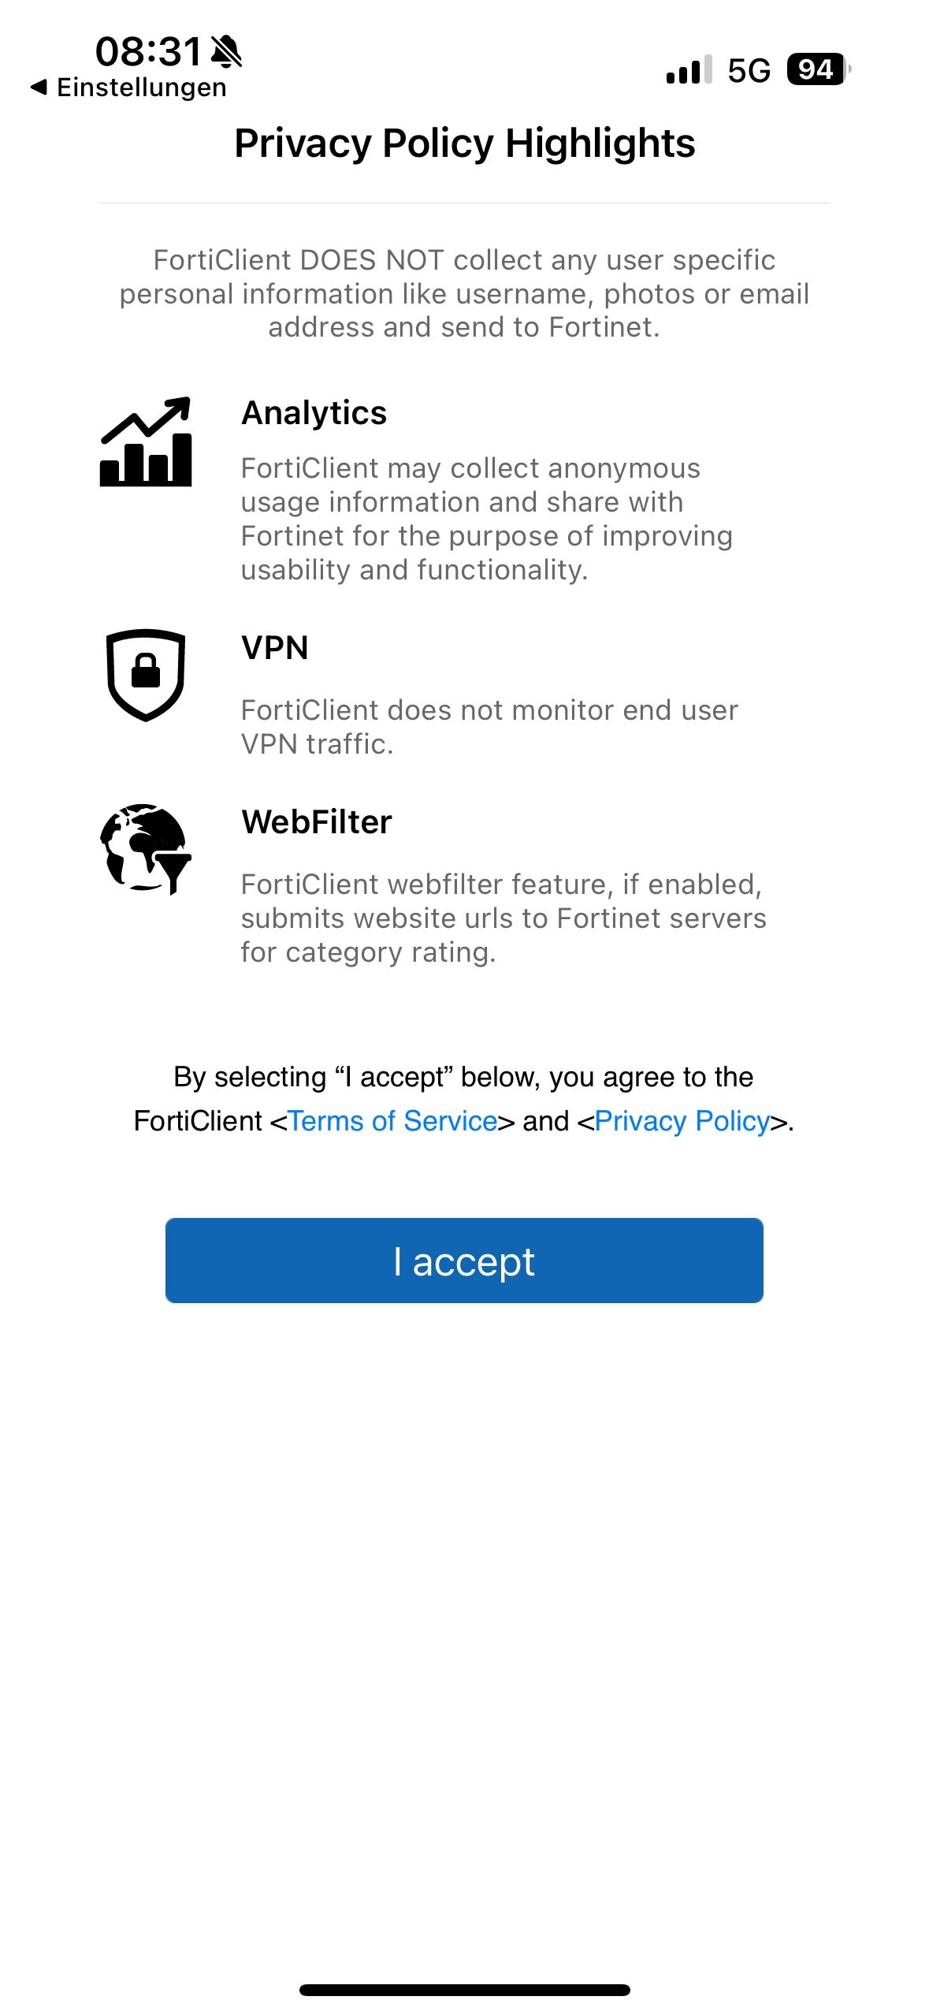Click the I accept button
The image size is (929, 2015).
pyautogui.click(x=464, y=1260)
